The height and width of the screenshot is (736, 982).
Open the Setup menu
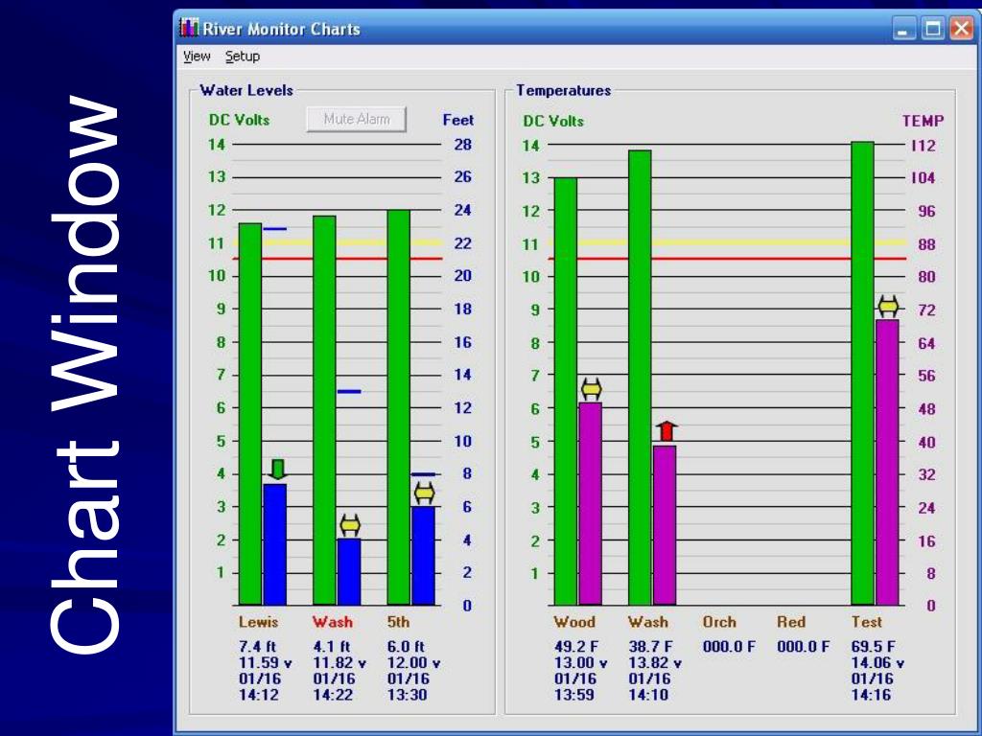(x=243, y=57)
